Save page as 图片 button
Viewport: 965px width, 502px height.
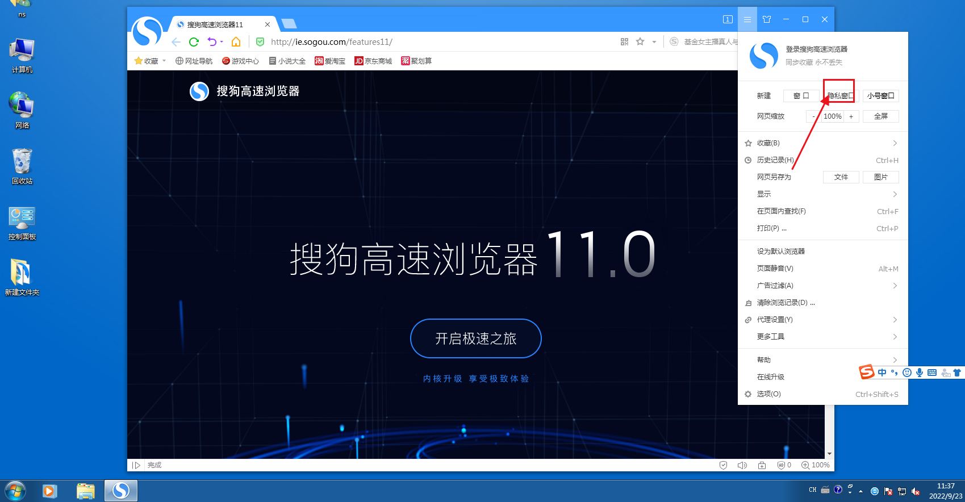click(880, 177)
